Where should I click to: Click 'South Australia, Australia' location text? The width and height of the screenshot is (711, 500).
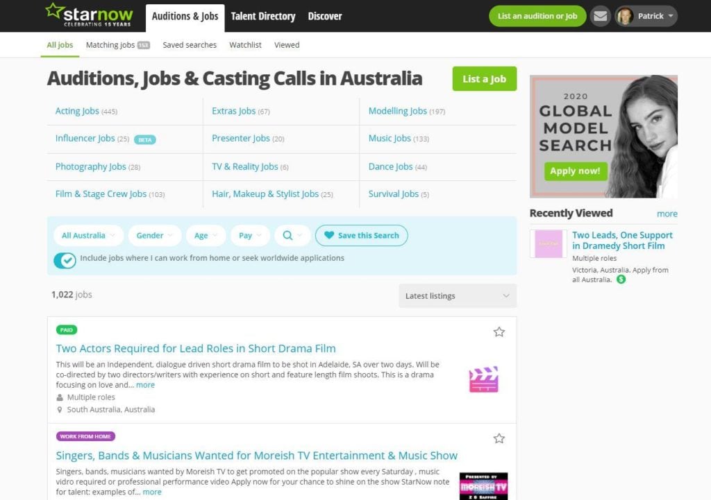click(111, 409)
